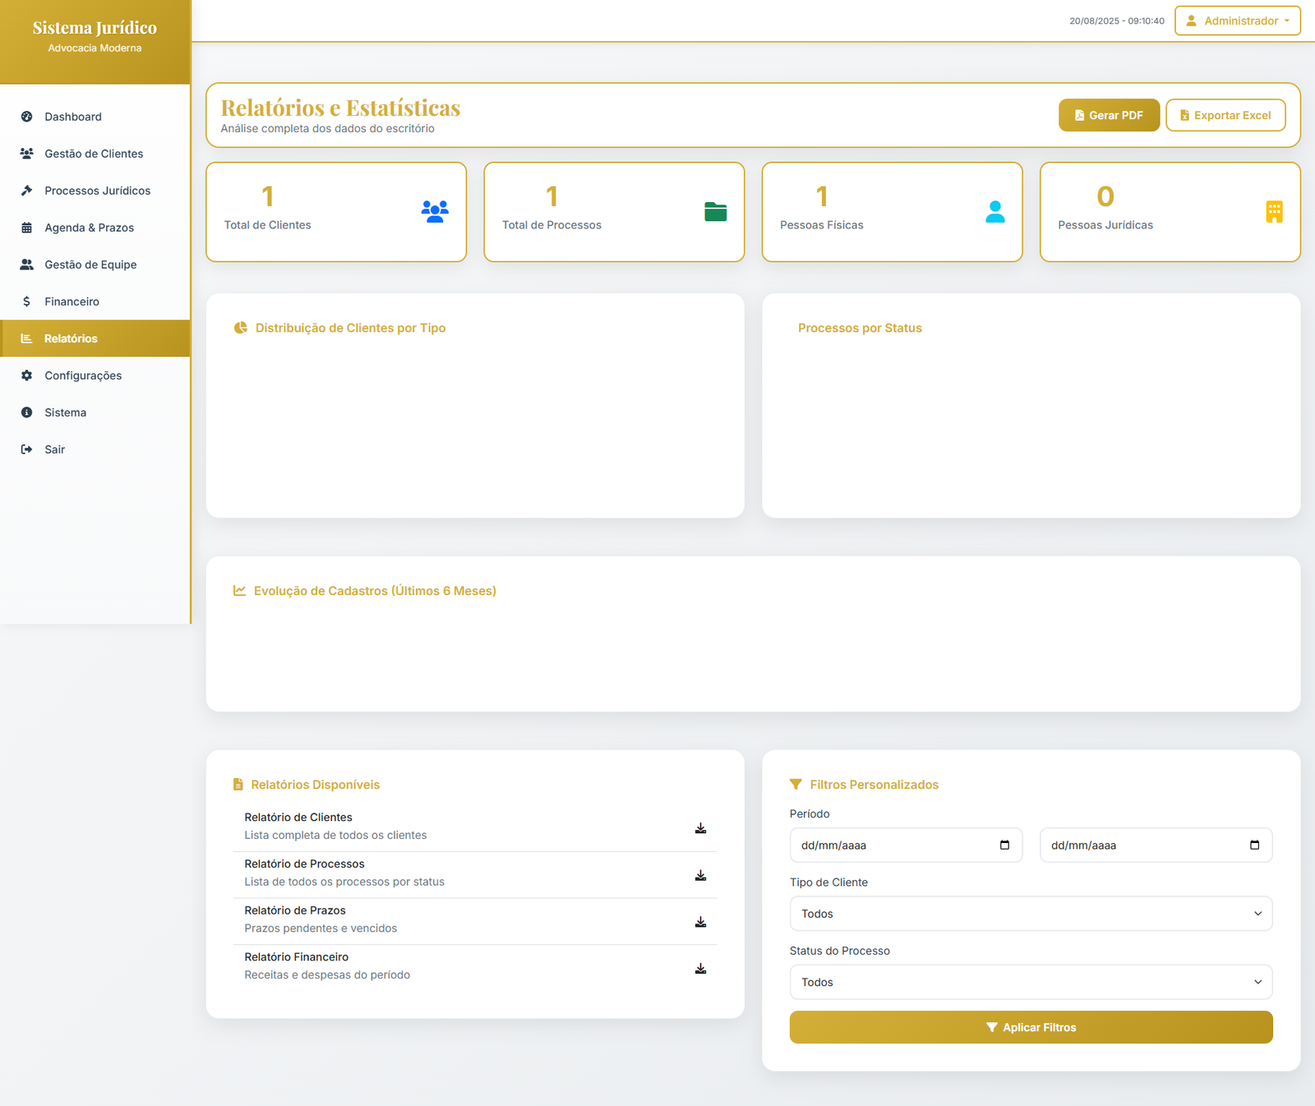Apply filters with Aplicar Filtros button
Screen dimensions: 1315x1106
[x=1031, y=1027]
